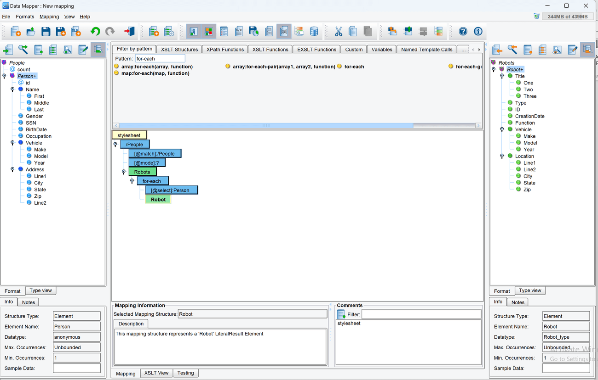Viewport: 598px width, 380px height.
Task: Open the '...' overflow tab list
Action: (x=463, y=50)
